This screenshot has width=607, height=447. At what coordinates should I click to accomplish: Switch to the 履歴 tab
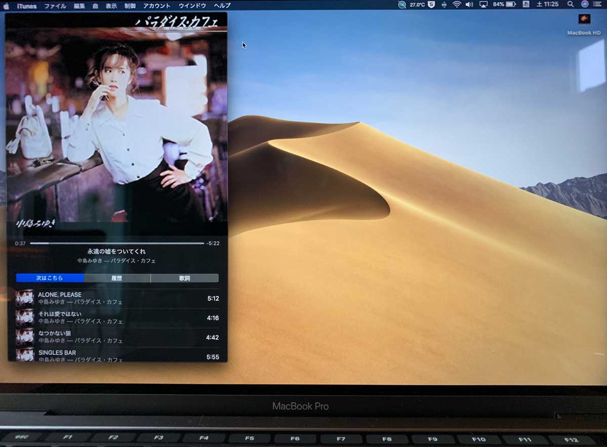coord(117,278)
